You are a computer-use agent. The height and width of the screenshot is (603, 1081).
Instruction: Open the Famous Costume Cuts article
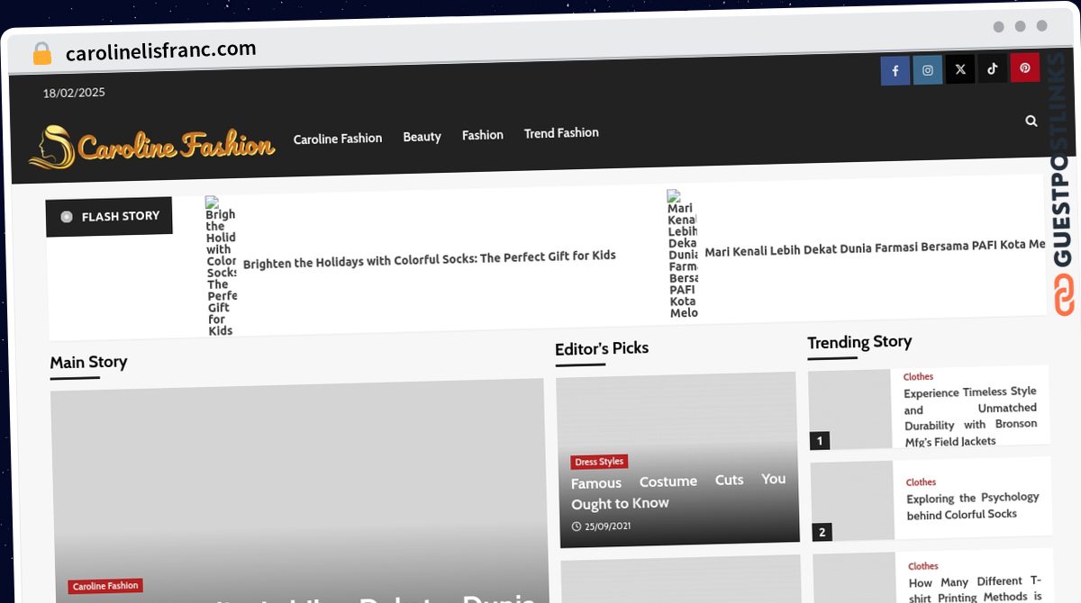tap(678, 491)
